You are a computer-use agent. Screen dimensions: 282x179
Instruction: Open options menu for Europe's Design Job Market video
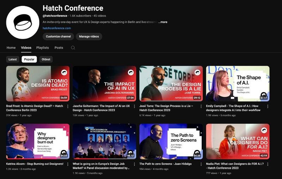tap(134, 164)
